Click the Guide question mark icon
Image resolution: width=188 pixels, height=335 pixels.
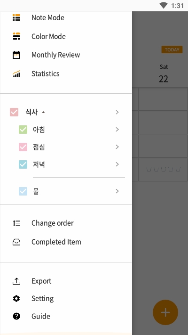pyautogui.click(x=16, y=316)
